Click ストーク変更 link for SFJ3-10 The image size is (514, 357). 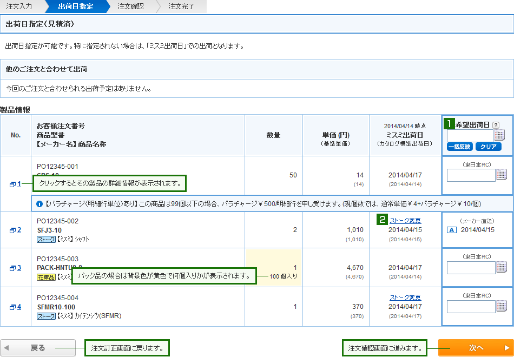405,220
